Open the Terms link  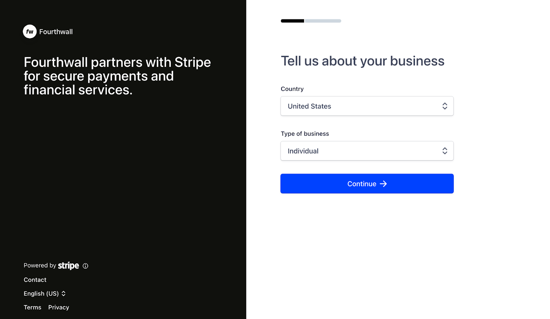(x=32, y=307)
